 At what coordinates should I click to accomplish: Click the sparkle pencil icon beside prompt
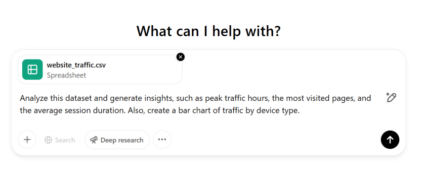[x=391, y=97]
